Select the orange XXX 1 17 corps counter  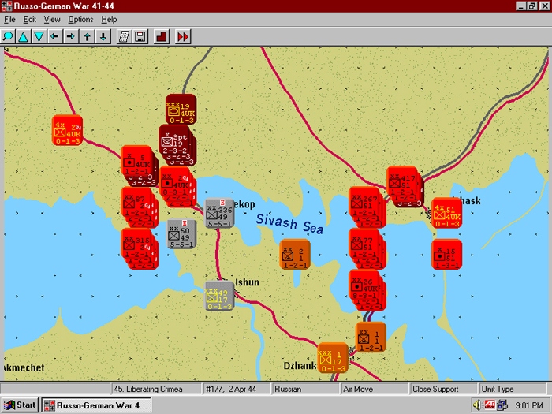tap(333, 358)
